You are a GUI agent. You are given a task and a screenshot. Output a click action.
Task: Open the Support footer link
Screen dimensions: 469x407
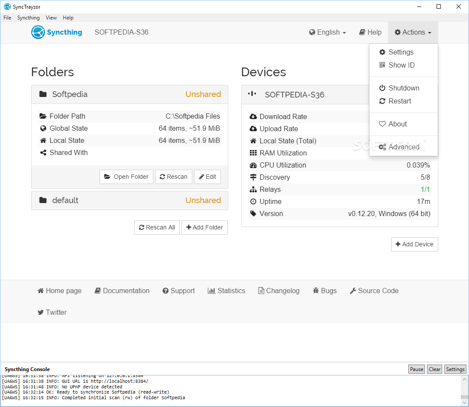click(x=178, y=291)
